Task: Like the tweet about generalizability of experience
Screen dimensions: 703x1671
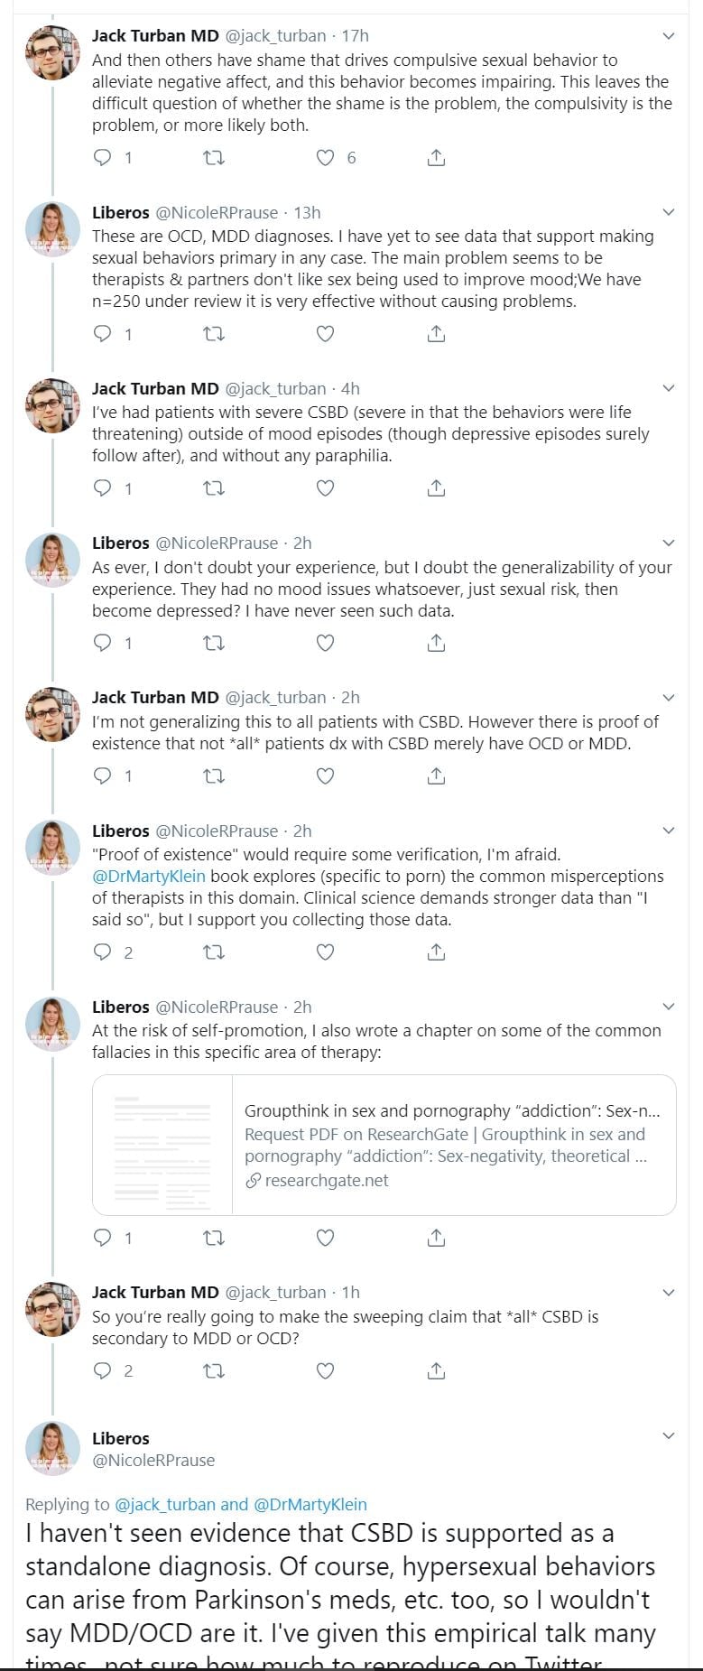Action: [325, 643]
